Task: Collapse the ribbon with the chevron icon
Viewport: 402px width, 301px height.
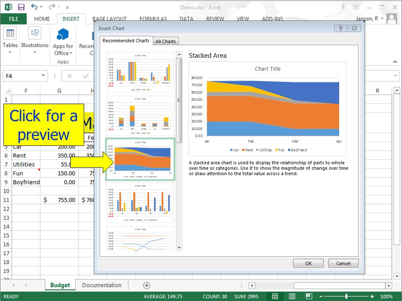Action: click(x=395, y=62)
